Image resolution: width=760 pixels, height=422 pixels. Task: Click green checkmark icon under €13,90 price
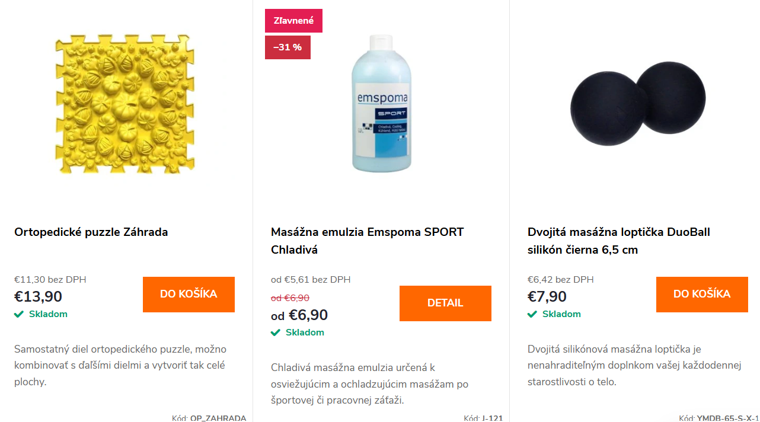click(19, 314)
